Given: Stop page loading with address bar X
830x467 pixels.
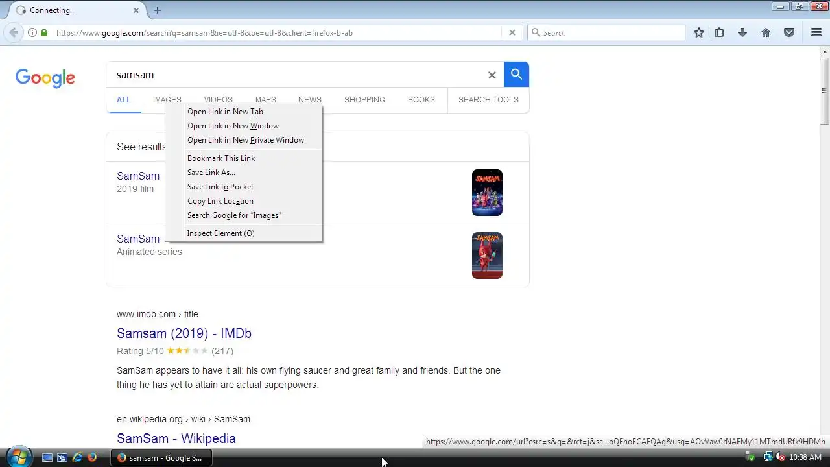Looking at the screenshot, I should (512, 32).
